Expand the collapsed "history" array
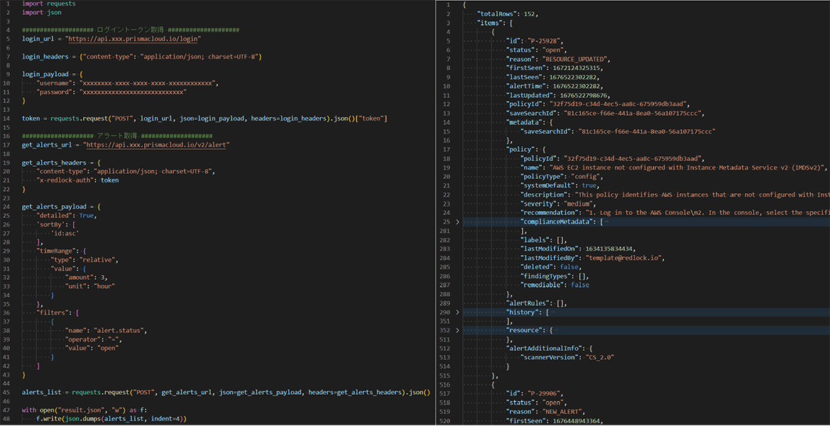The image size is (830, 426). point(457,312)
